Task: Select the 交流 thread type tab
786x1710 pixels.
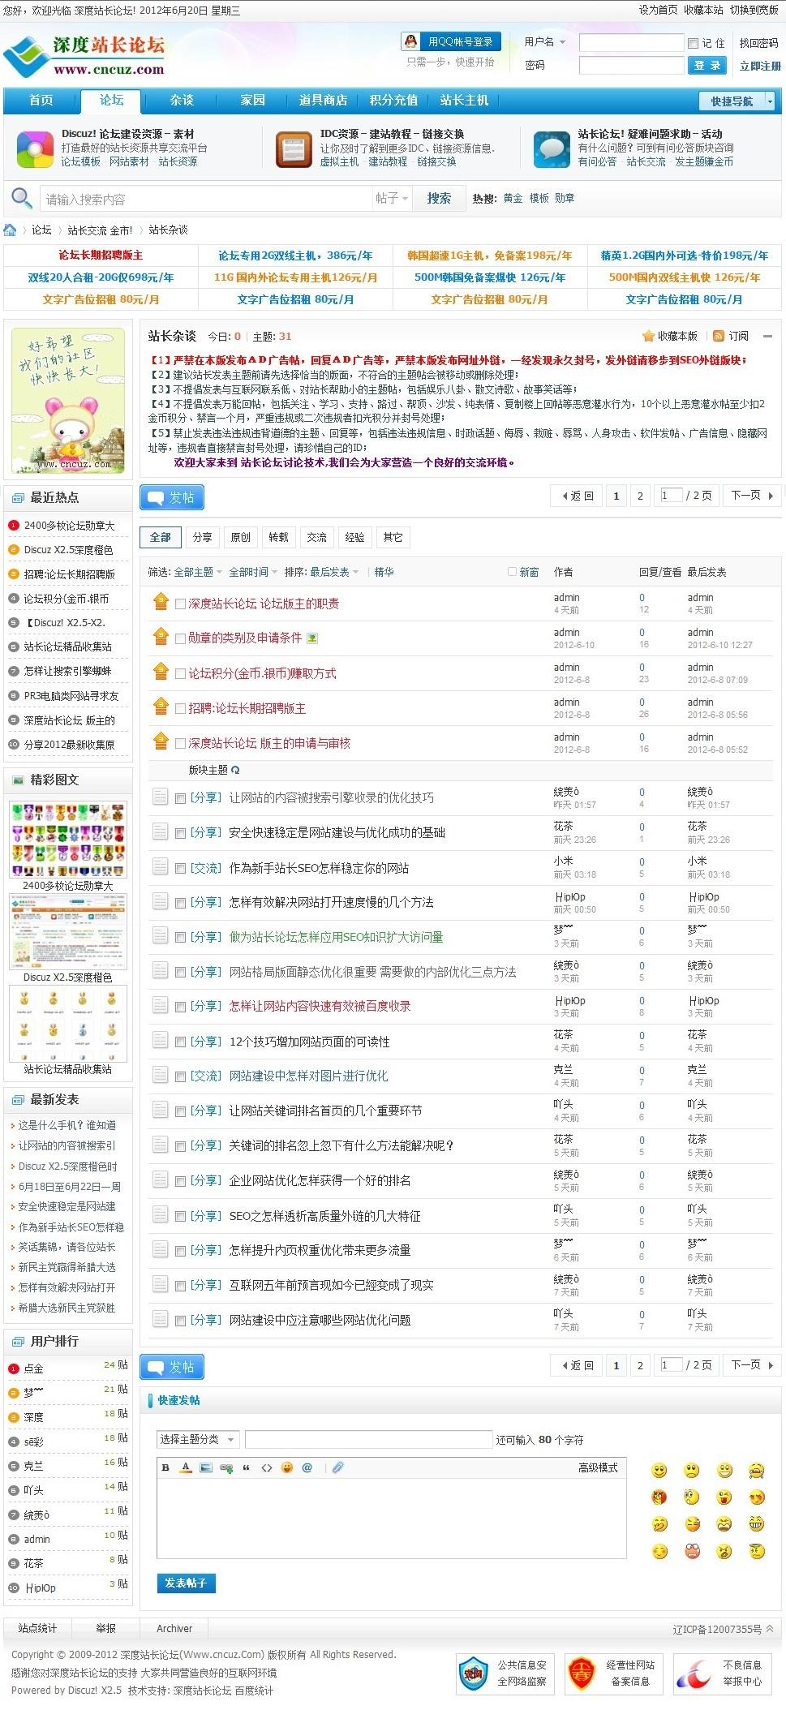Action: tap(316, 537)
